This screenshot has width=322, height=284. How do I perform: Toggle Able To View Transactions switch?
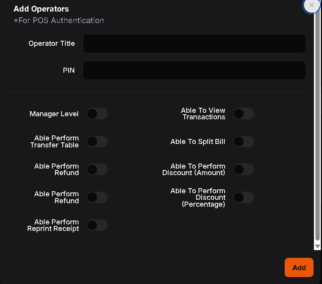coord(244,114)
